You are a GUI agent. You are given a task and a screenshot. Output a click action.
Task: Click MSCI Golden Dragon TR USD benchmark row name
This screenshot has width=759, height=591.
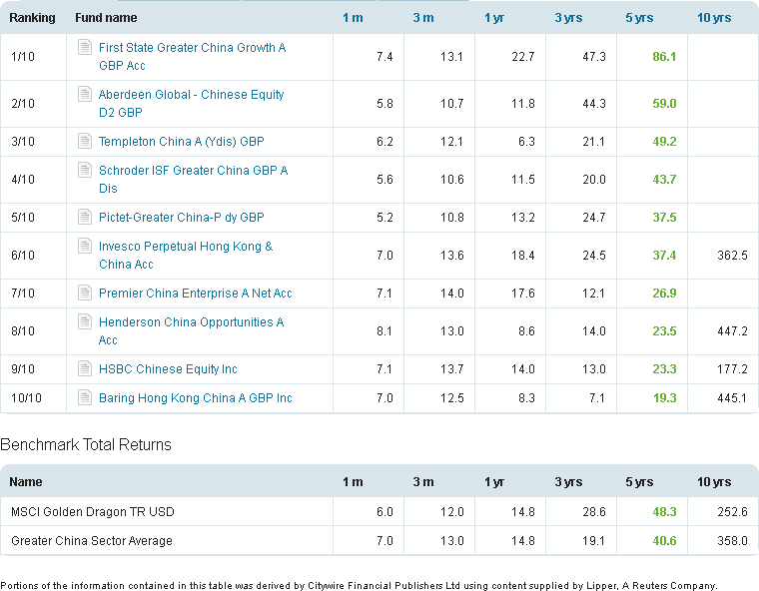pyautogui.click(x=93, y=511)
